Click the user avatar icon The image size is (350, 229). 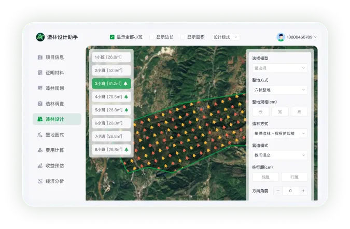point(281,37)
